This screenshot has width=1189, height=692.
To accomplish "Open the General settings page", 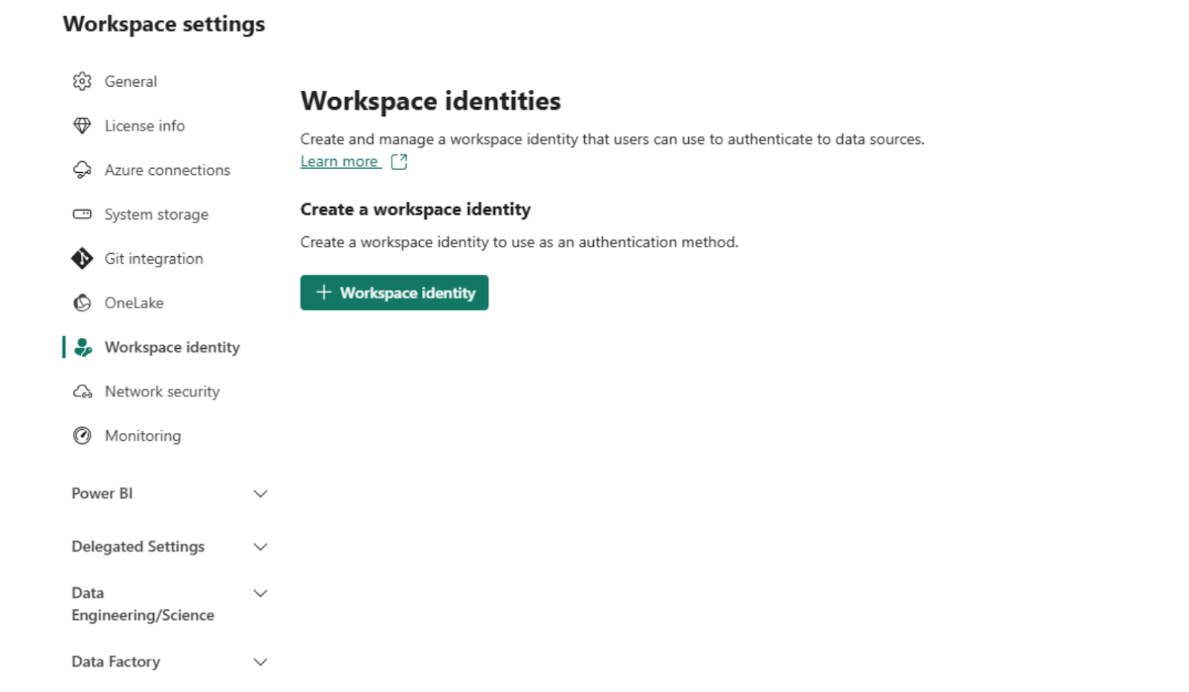I will pyautogui.click(x=131, y=81).
